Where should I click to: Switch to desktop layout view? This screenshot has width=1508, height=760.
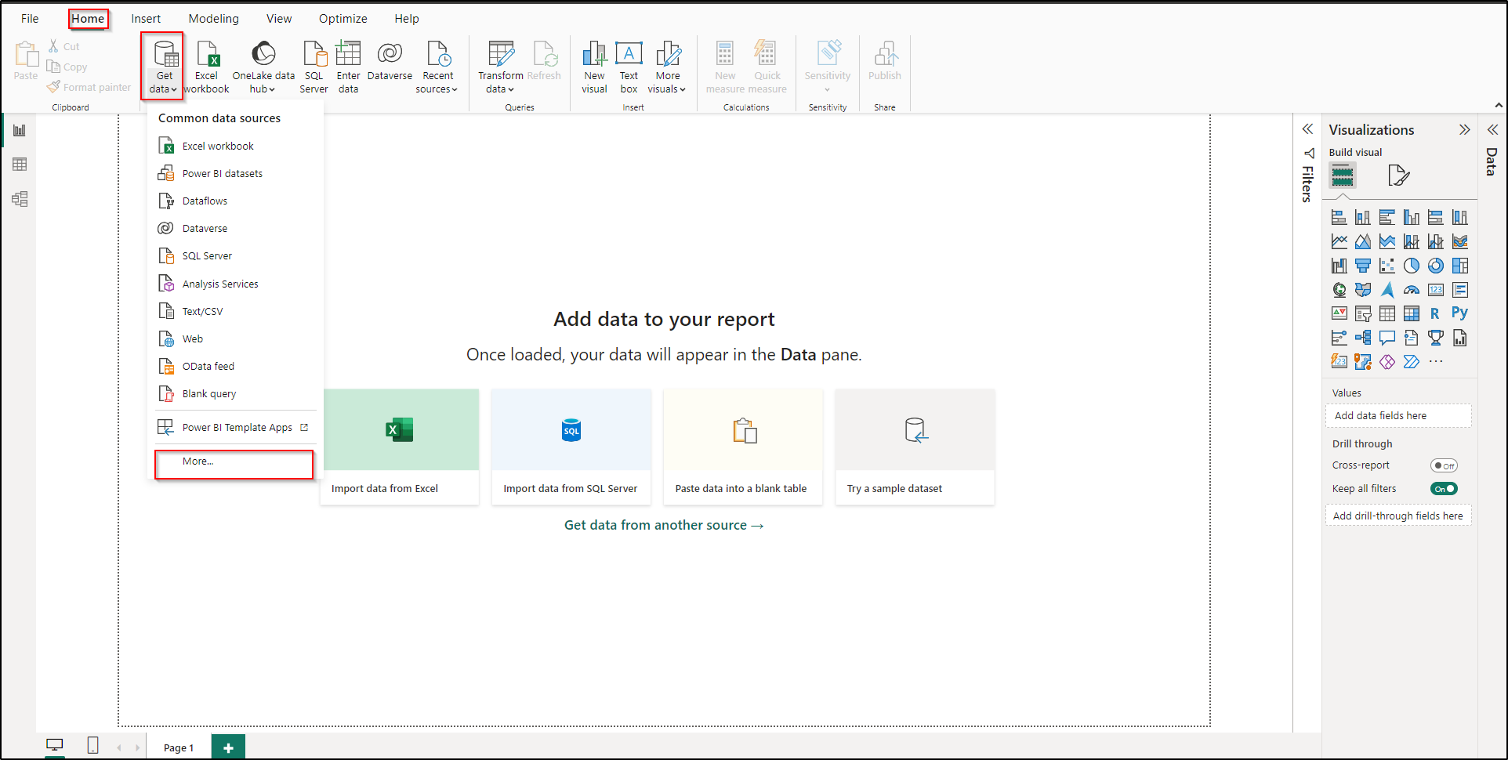point(55,745)
